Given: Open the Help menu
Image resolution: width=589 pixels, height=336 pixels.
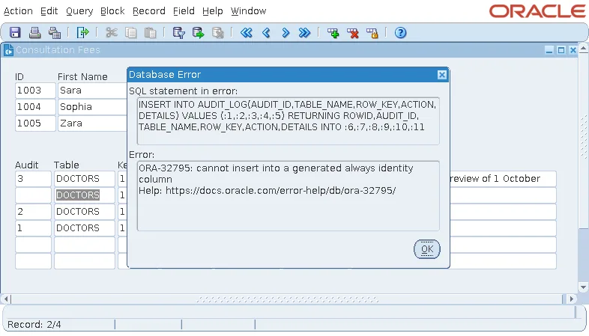Looking at the screenshot, I should click(x=213, y=11).
